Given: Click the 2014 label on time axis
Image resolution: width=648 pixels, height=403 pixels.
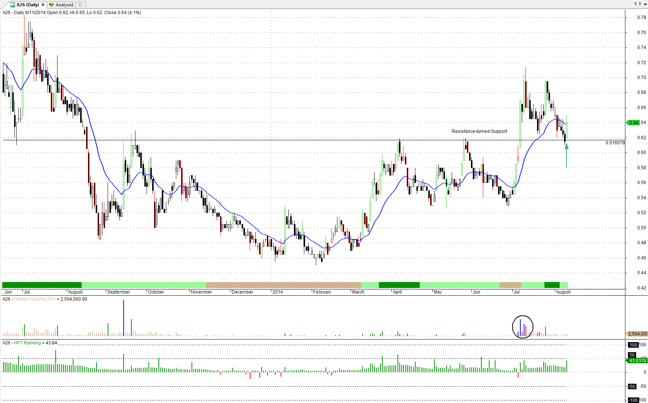Looking at the screenshot, I should (x=277, y=292).
